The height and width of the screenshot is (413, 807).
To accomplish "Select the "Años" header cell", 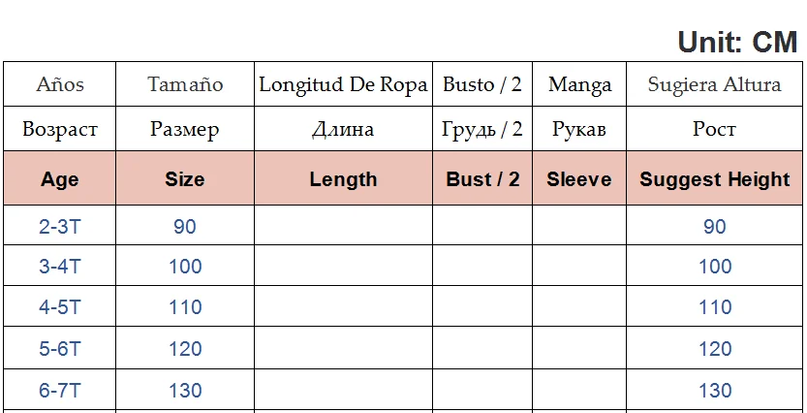I will point(60,84).
